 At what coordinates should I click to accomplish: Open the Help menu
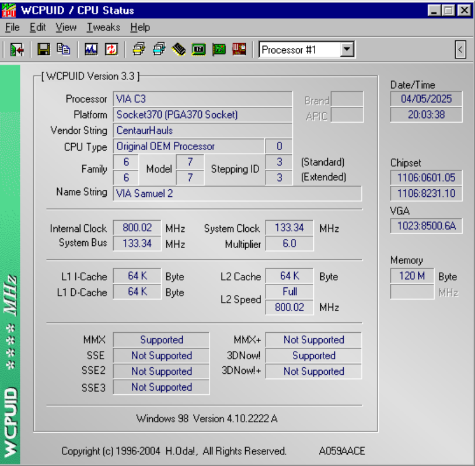coord(140,27)
